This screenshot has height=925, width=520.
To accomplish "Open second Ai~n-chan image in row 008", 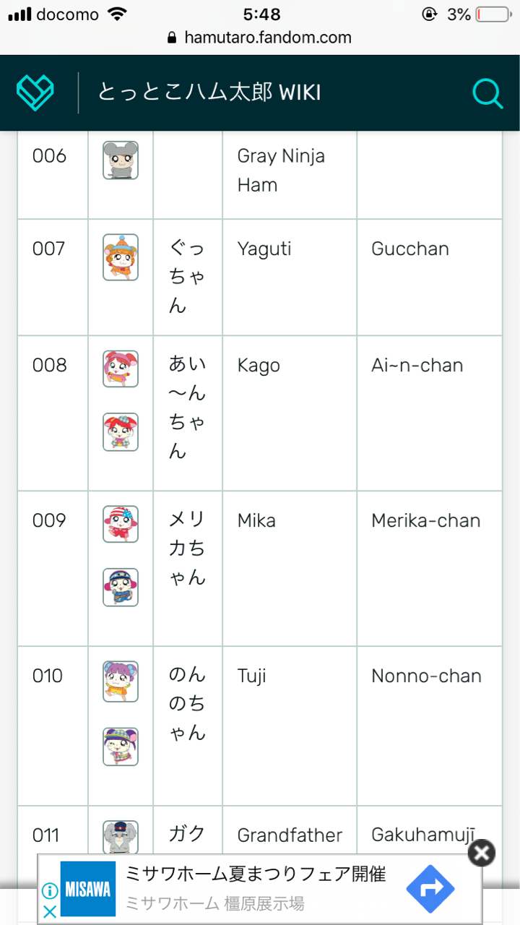I will click(x=121, y=432).
